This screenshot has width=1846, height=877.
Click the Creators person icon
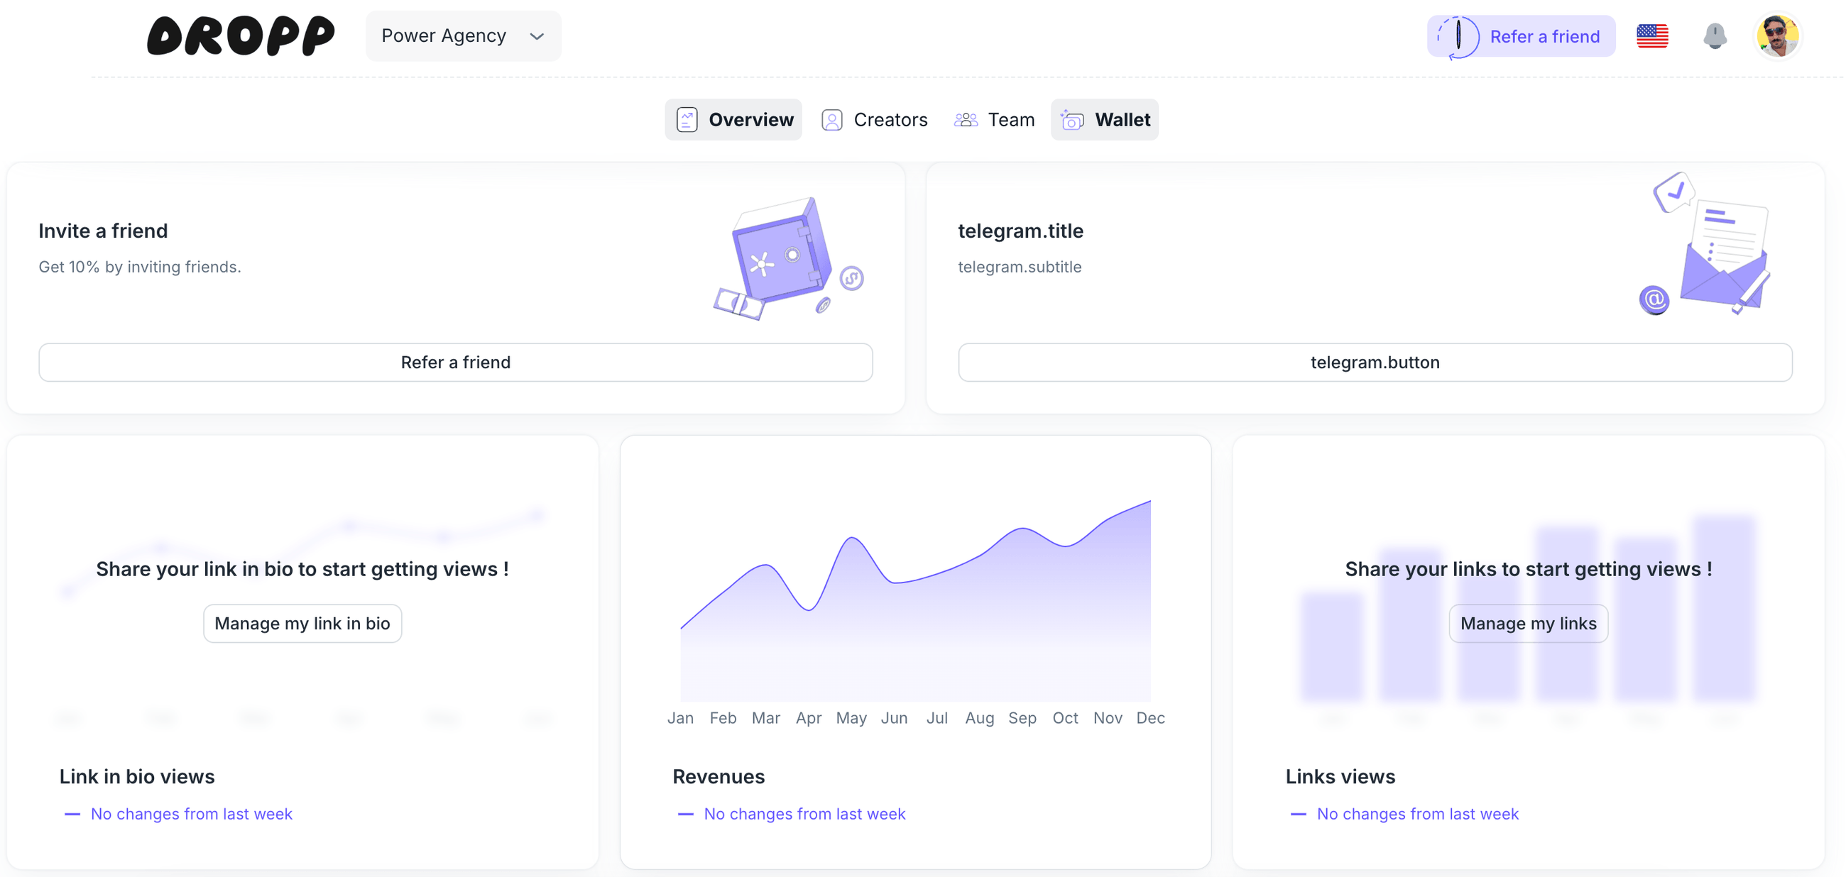pyautogui.click(x=831, y=119)
